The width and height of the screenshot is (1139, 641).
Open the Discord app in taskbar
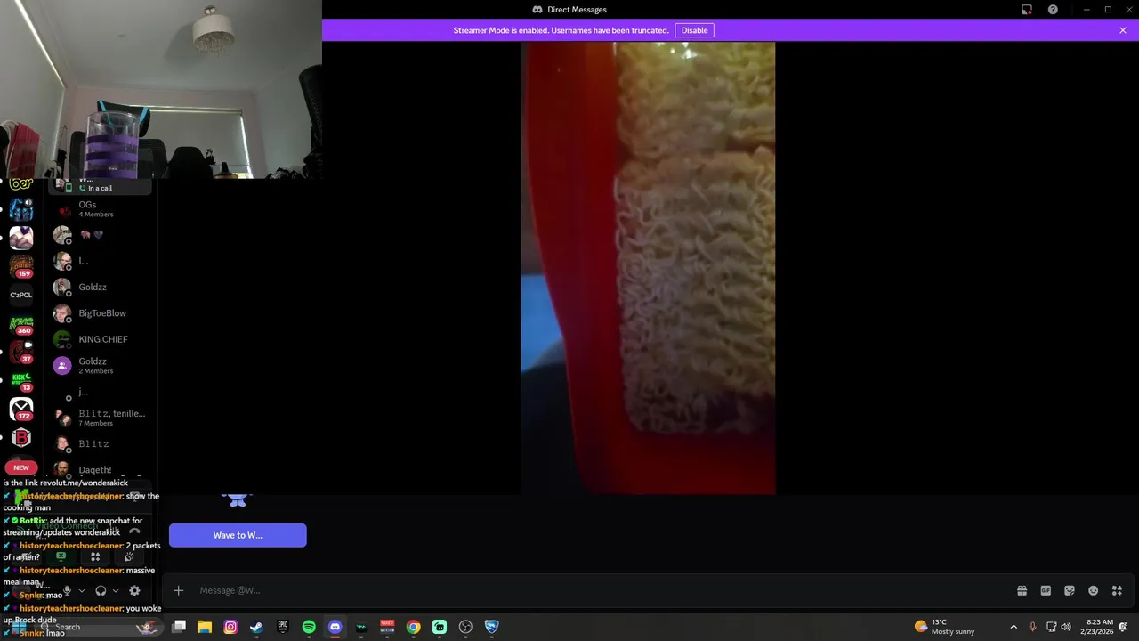[335, 627]
